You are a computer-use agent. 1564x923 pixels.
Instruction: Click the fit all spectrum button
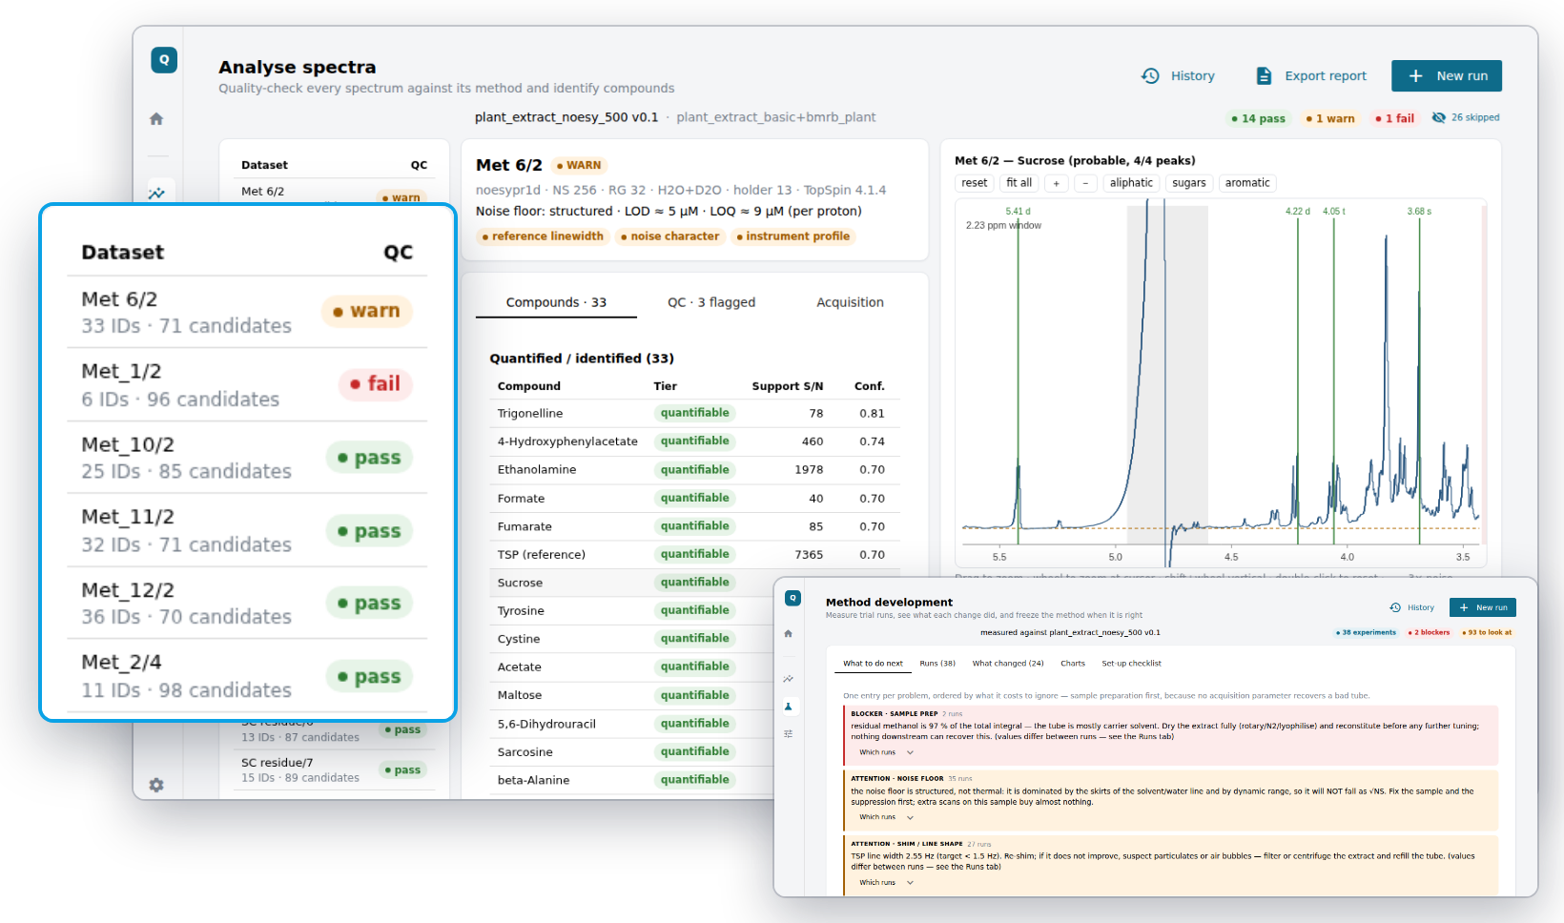(1019, 183)
